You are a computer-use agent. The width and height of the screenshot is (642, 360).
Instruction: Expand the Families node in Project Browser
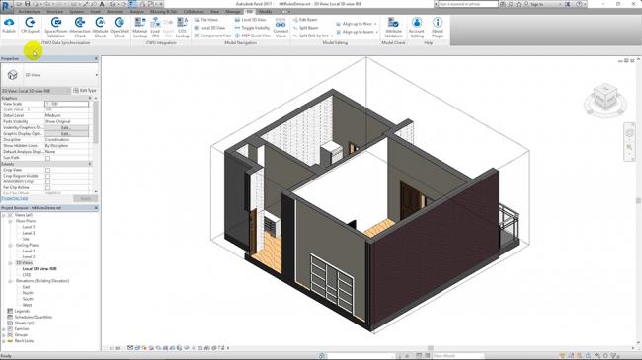(x=4, y=329)
